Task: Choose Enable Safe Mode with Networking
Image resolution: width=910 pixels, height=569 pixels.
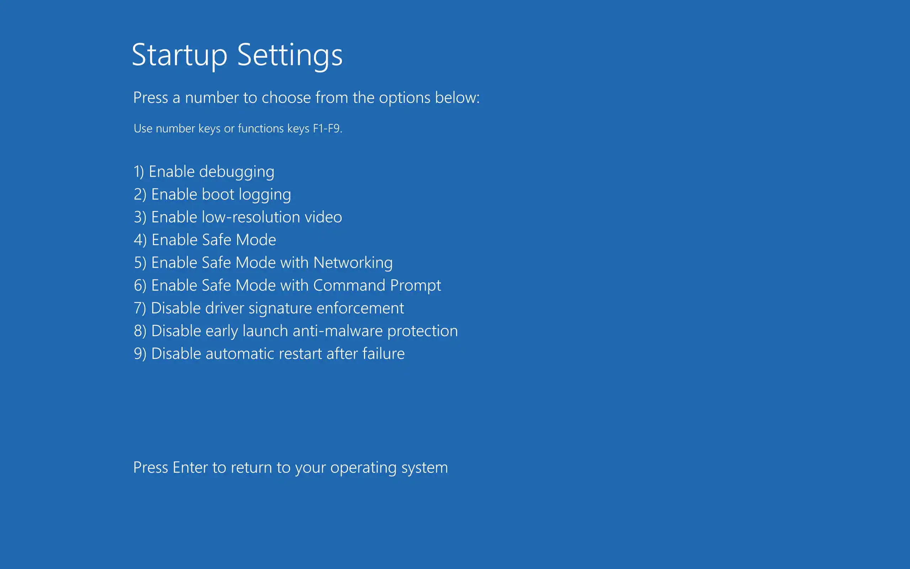Action: pos(263,263)
